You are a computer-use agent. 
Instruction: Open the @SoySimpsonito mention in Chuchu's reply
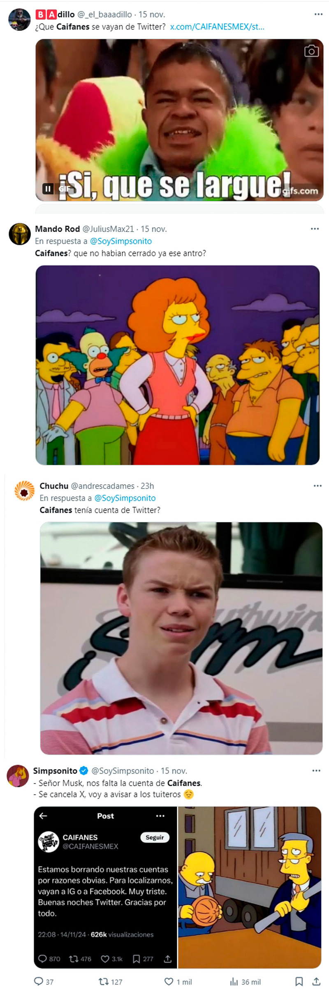pos(125,498)
